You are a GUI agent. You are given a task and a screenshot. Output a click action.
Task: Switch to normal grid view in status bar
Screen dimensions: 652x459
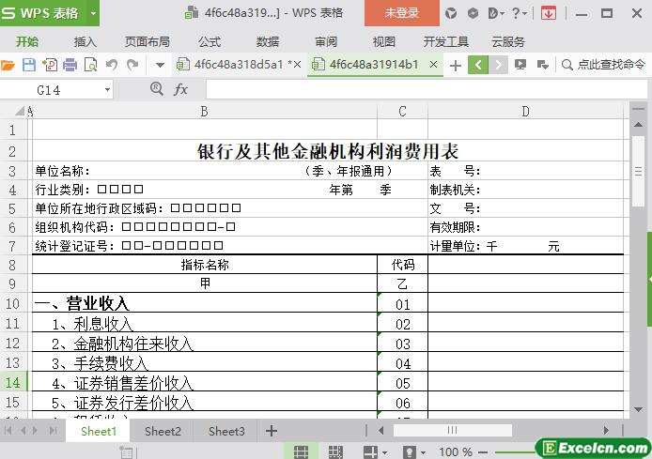click(x=302, y=451)
